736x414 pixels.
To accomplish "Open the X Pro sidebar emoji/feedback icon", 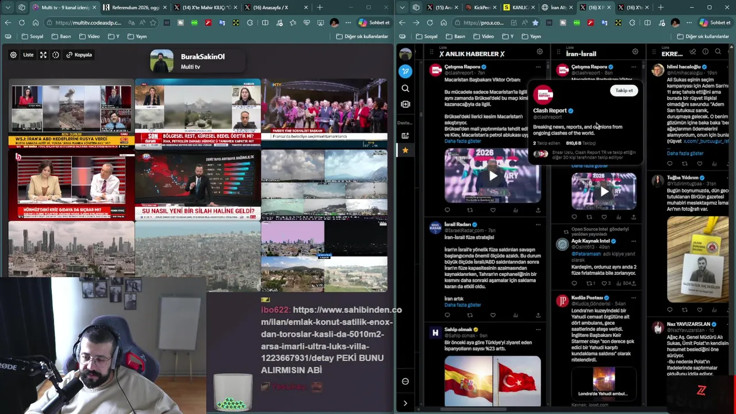I will click(405, 381).
